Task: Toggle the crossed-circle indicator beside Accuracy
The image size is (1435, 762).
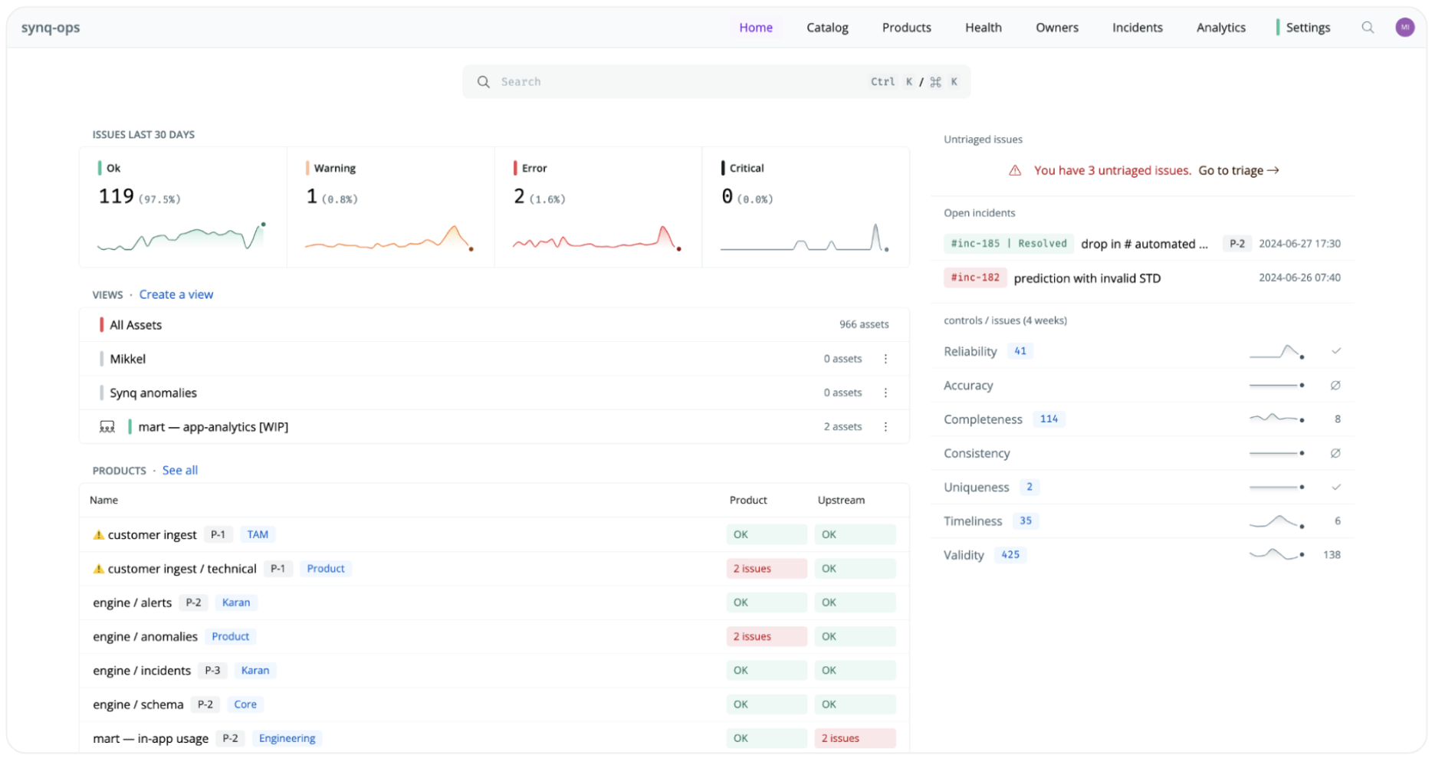Action: tap(1336, 386)
